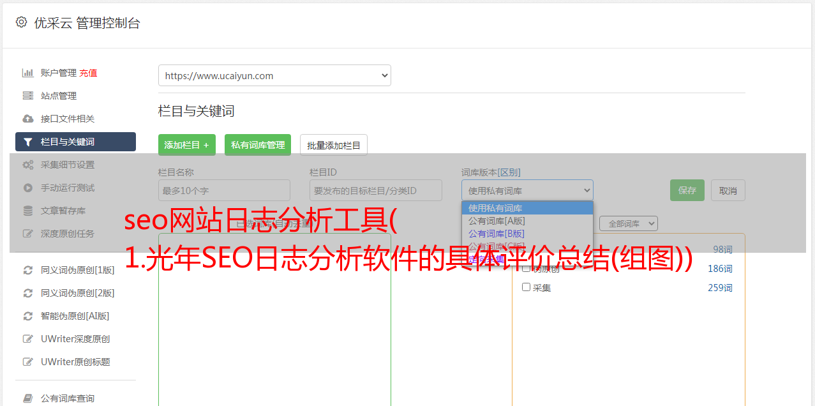The image size is (815, 406).
Task: Open 公有词库查询 in the sidebar
Action: click(68, 398)
